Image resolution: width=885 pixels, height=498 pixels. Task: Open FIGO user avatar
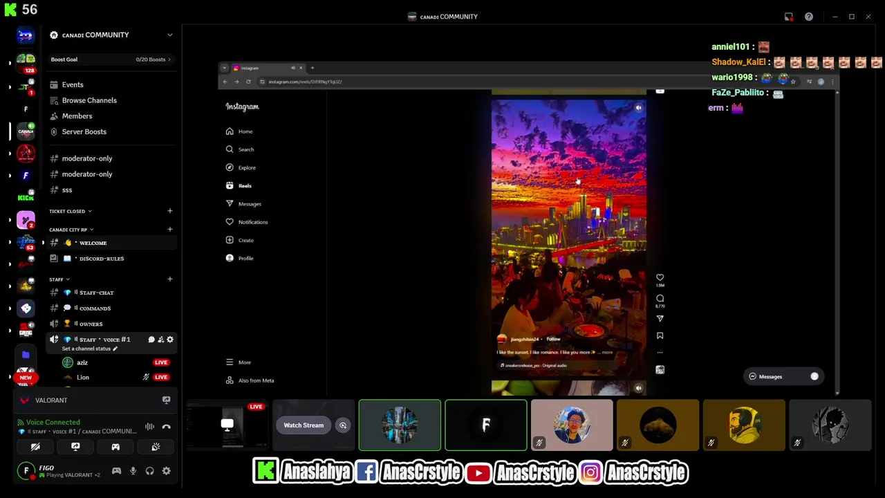(26, 471)
